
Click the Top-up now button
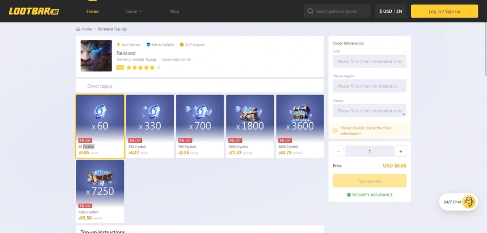coord(370,181)
